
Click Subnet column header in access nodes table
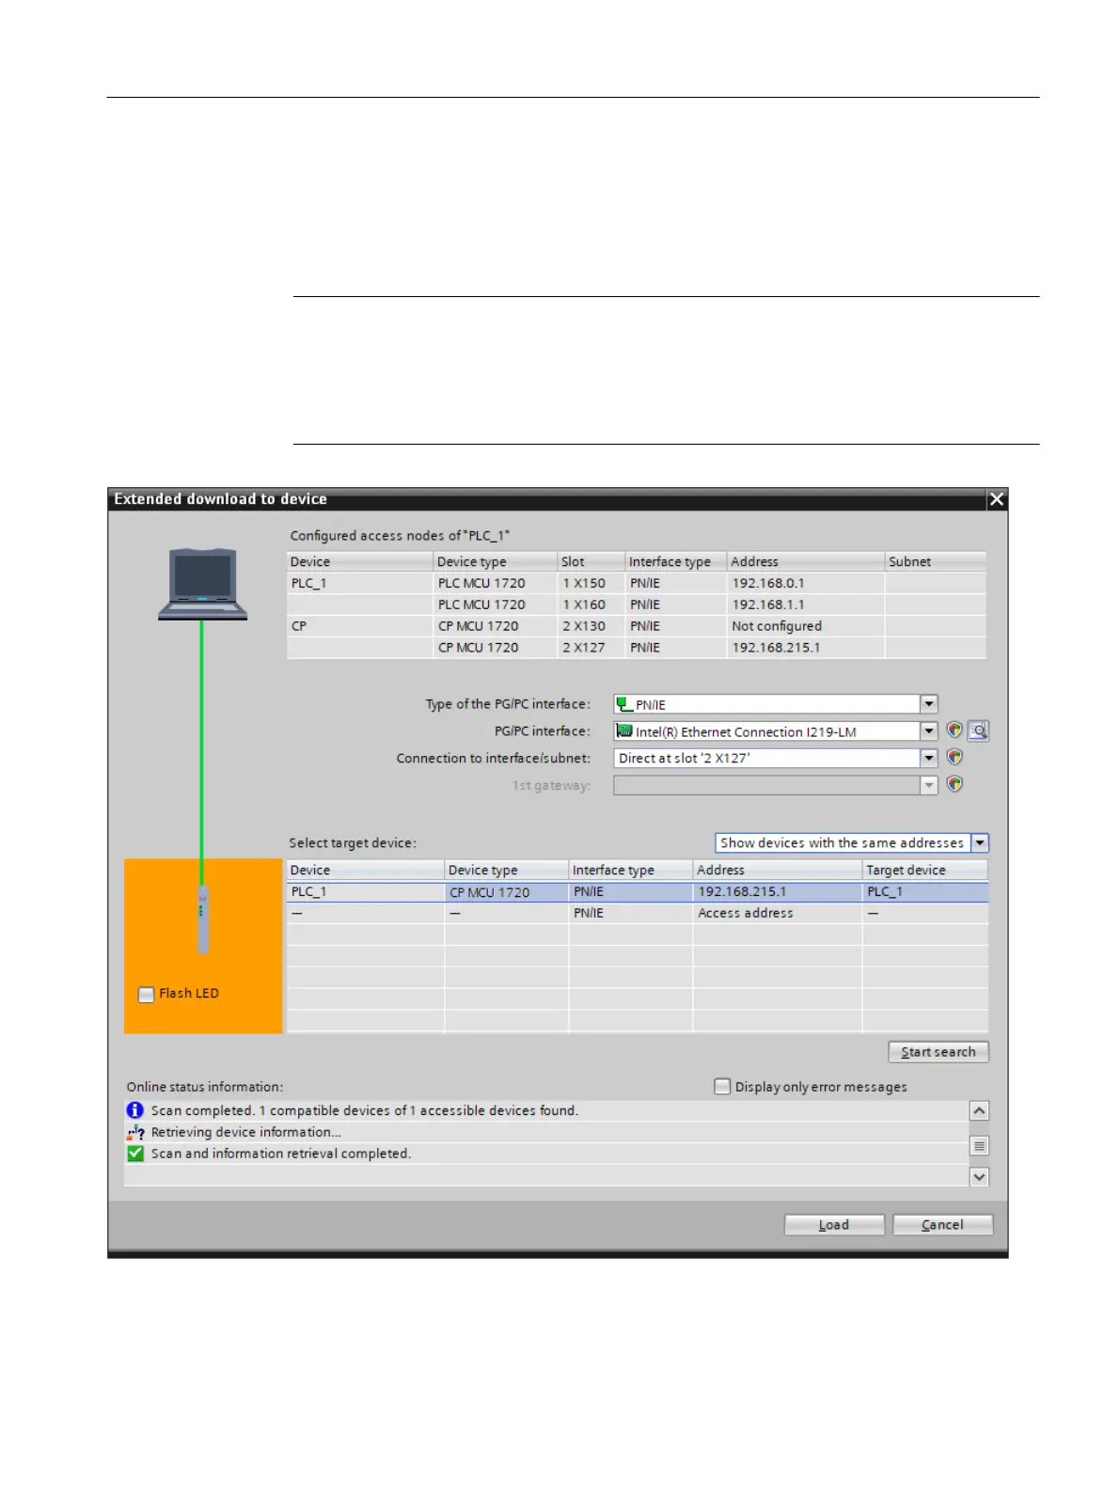936,561
